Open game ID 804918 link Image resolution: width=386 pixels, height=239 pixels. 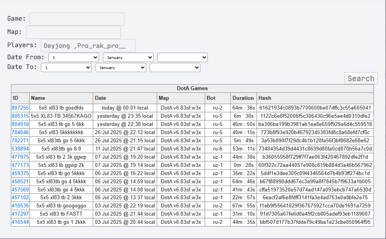[x=20, y=124]
